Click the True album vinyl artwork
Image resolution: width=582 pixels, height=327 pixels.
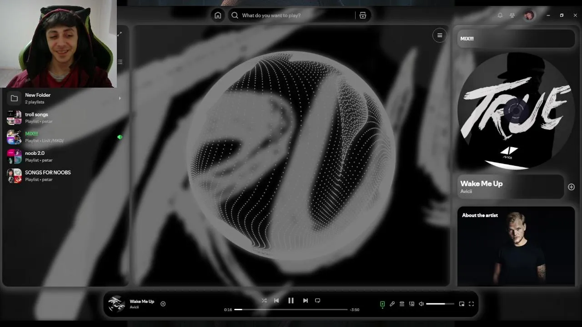point(516,111)
